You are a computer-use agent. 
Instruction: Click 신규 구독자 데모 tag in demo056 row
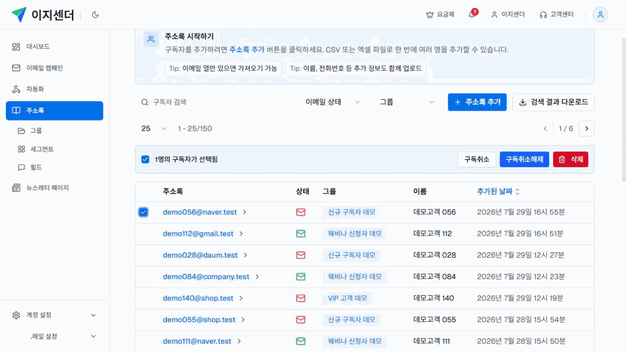[x=351, y=212]
